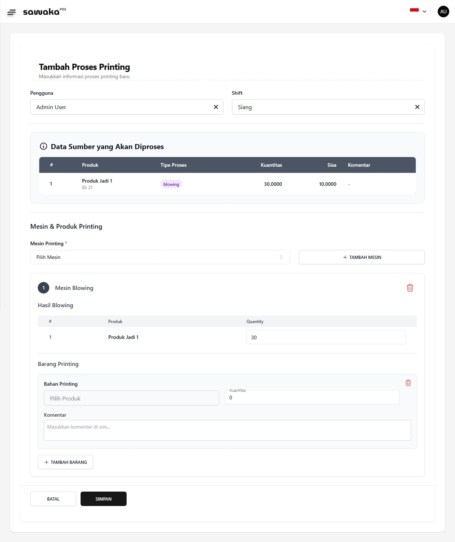Image resolution: width=455 pixels, height=542 pixels.
Task: Select the blowing process type badge
Action: click(x=171, y=184)
